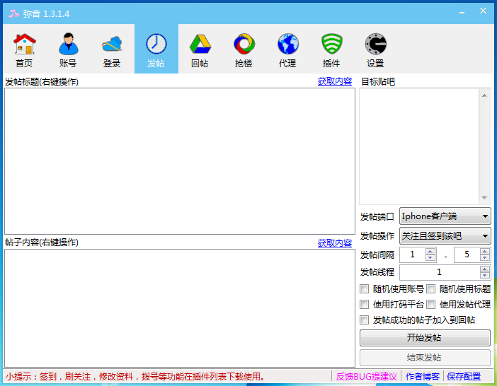Click inside the 目标贴吧 list box
Image resolution: width=497 pixels, height=386 pixels.
[x=419, y=146]
